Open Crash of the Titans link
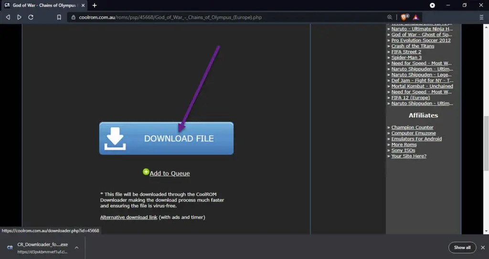Screen dimensions: 489x259 [x=413, y=46]
